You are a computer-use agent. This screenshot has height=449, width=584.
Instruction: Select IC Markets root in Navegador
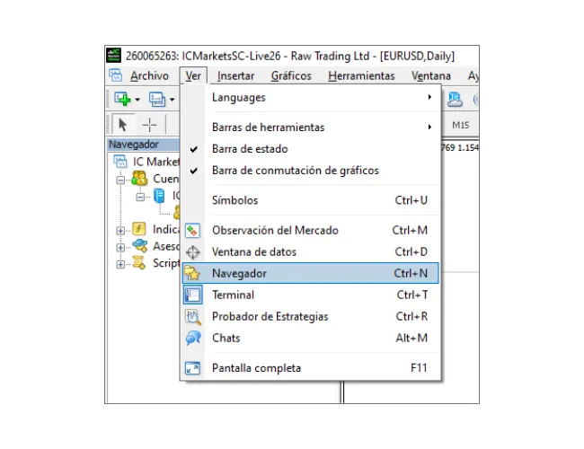(x=156, y=162)
